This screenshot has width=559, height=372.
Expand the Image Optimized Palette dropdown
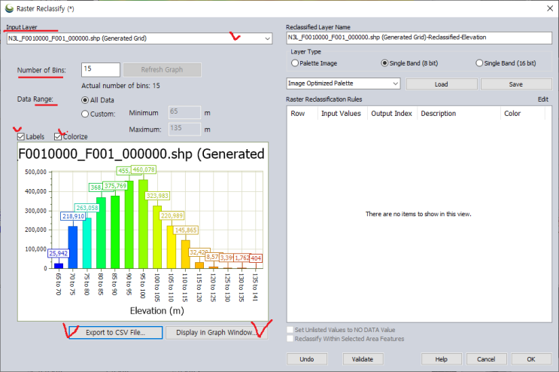[396, 84]
